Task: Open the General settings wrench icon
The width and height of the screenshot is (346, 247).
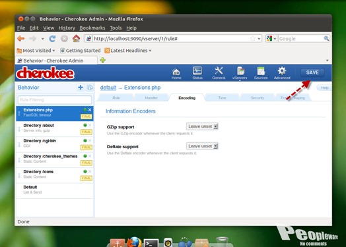Action: pyautogui.click(x=219, y=73)
